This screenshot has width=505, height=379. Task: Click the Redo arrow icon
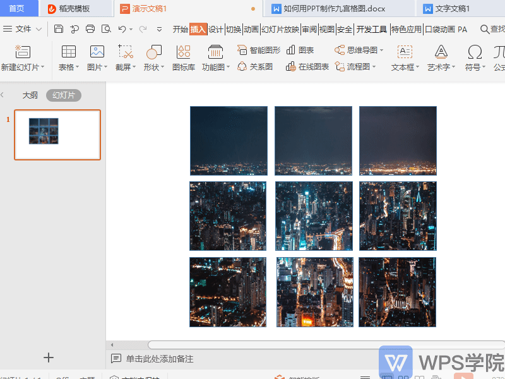(x=143, y=29)
